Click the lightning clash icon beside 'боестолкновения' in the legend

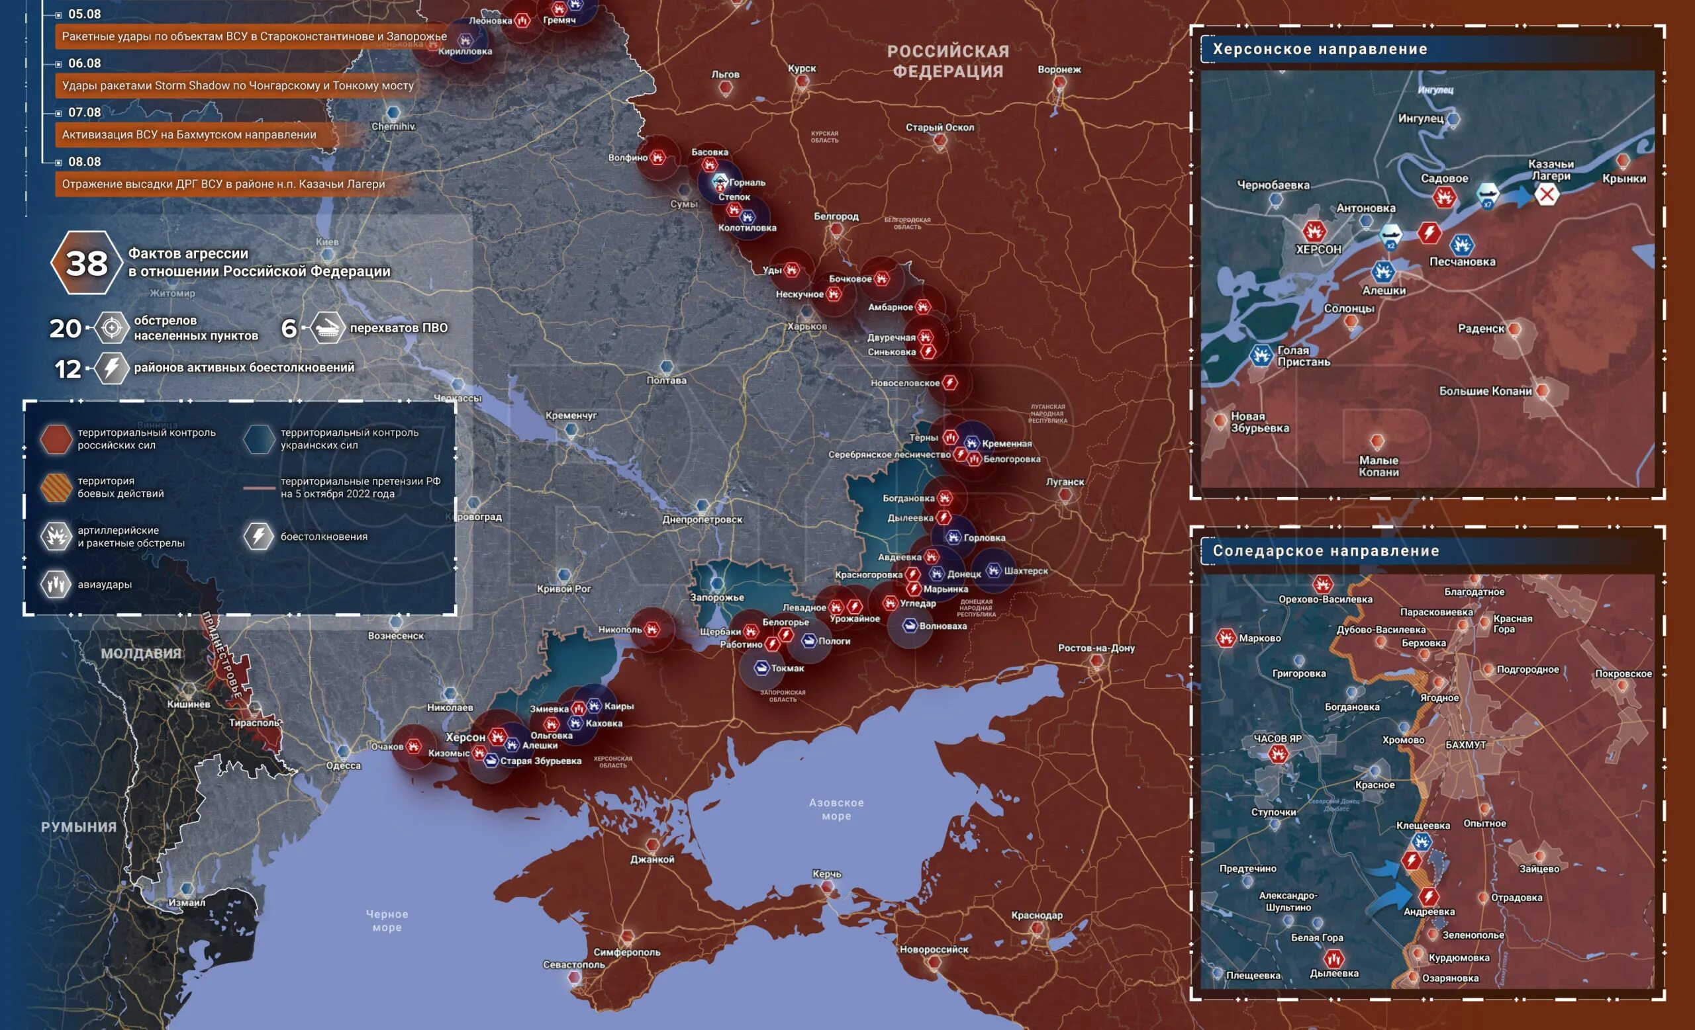click(x=259, y=536)
